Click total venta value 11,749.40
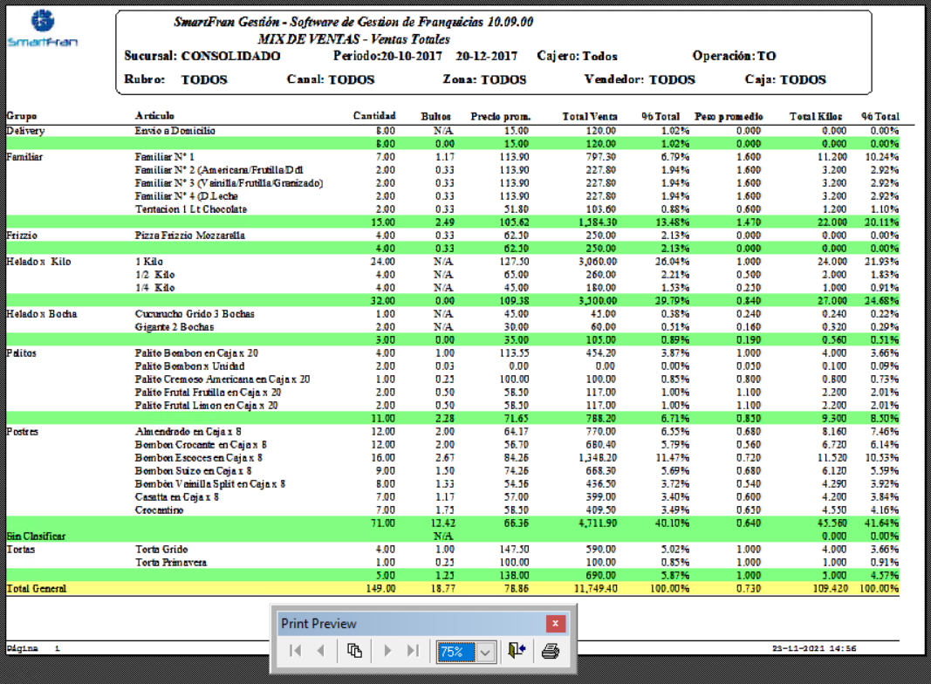Screen dimensions: 931x684 click(595, 588)
